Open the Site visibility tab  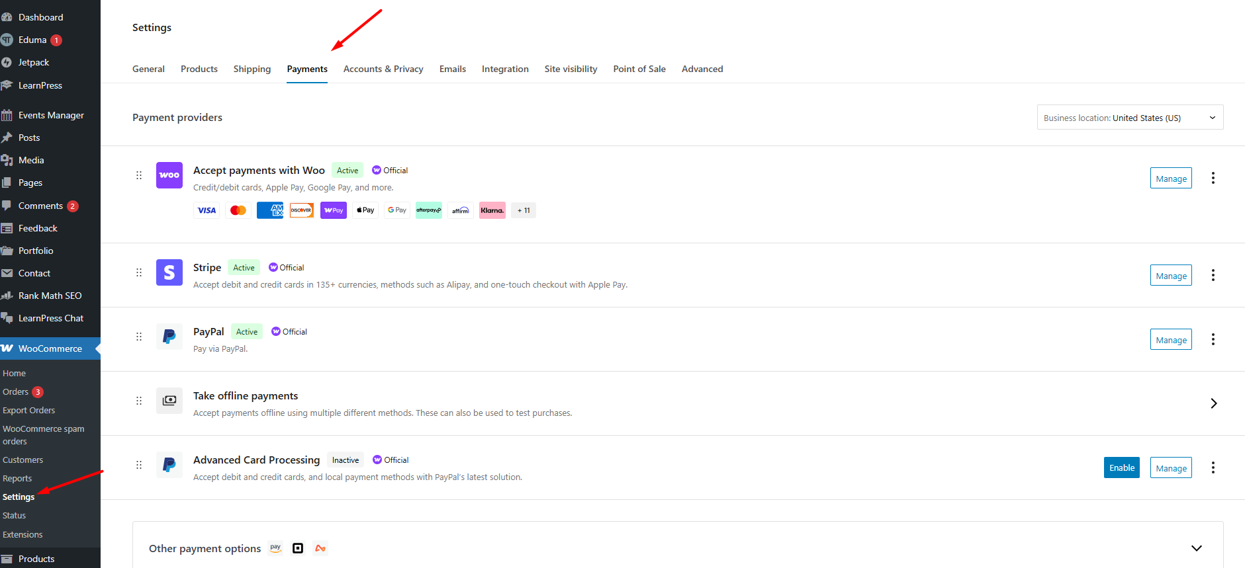(x=571, y=69)
